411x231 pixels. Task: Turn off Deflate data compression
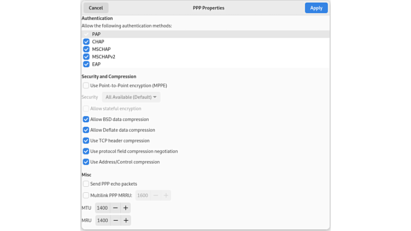pyautogui.click(x=86, y=130)
